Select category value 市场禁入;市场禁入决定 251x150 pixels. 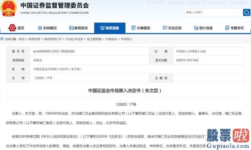tap(191, 51)
